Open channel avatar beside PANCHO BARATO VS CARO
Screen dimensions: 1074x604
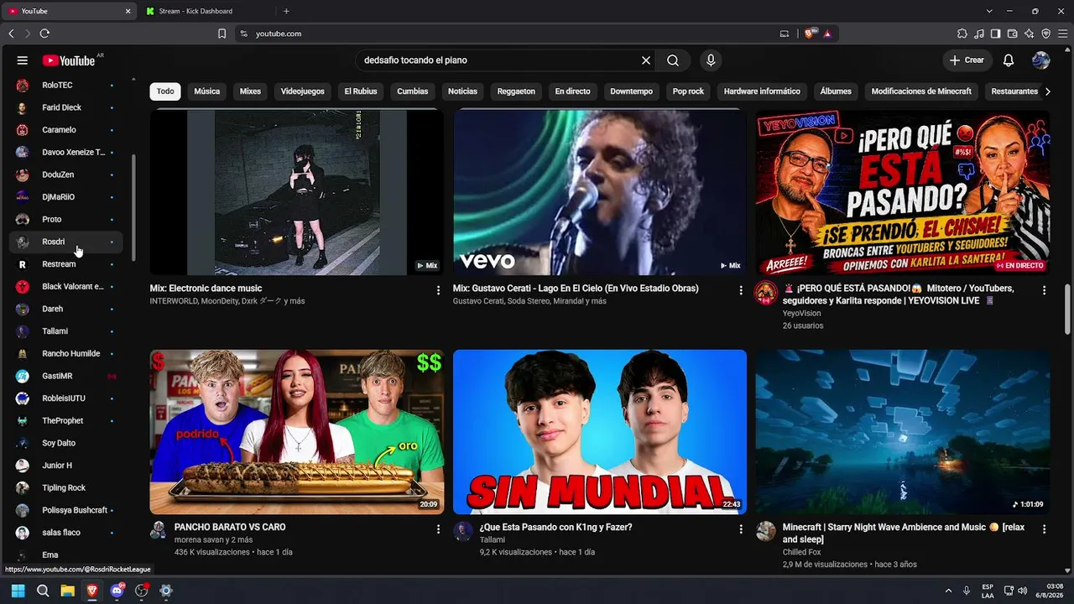[158, 530]
